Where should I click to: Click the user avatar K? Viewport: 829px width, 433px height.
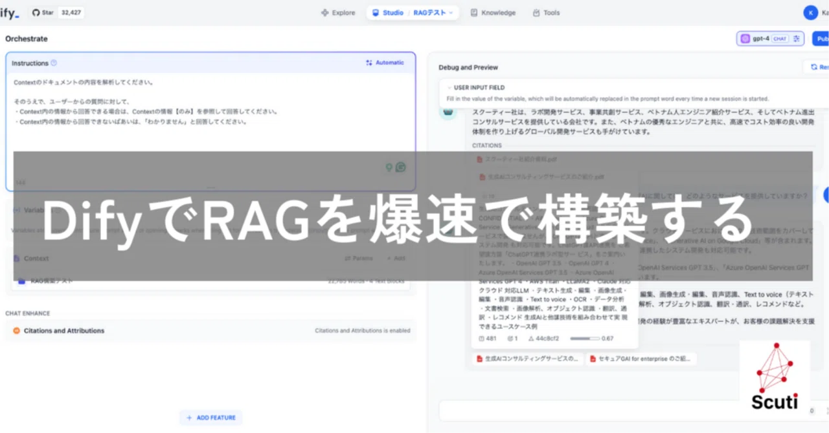[x=810, y=12]
